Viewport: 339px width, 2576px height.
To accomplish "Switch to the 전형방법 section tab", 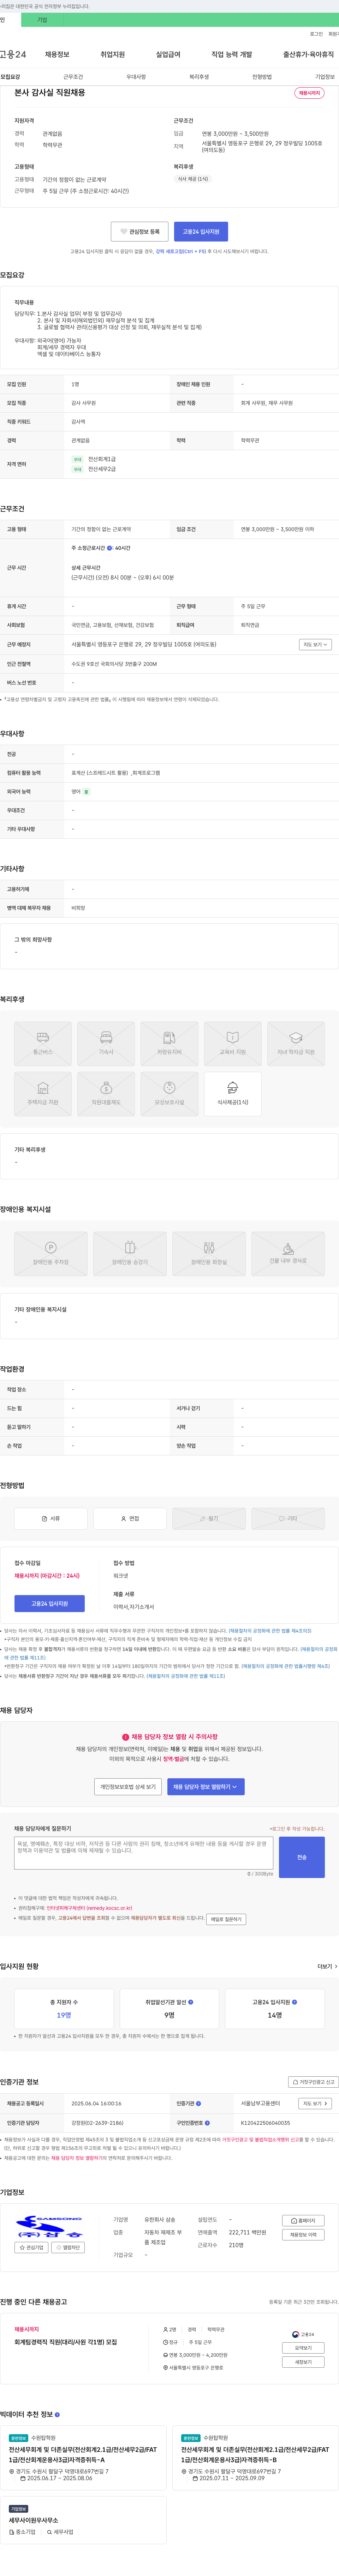I will [262, 77].
